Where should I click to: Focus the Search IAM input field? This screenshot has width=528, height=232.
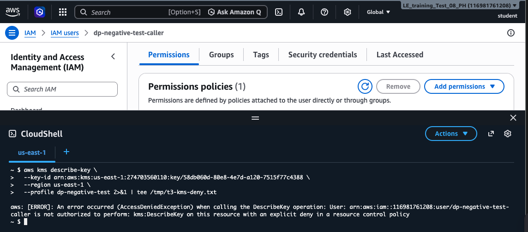click(x=62, y=89)
